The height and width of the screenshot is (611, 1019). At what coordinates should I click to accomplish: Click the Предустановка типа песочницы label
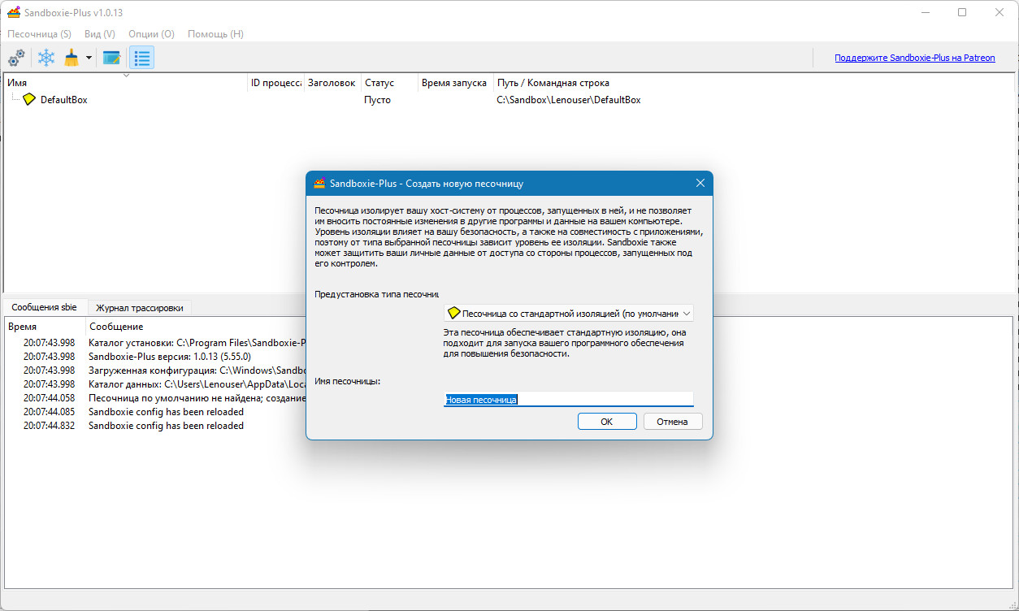[376, 293]
